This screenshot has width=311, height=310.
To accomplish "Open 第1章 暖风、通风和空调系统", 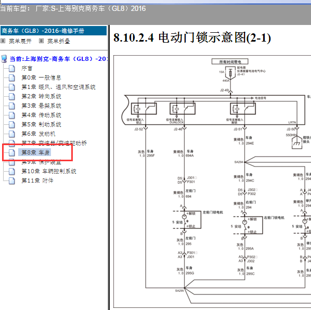I will [x=59, y=87].
